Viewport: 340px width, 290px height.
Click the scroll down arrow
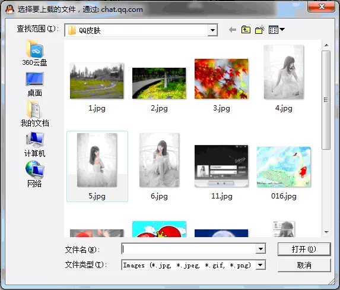click(x=326, y=232)
